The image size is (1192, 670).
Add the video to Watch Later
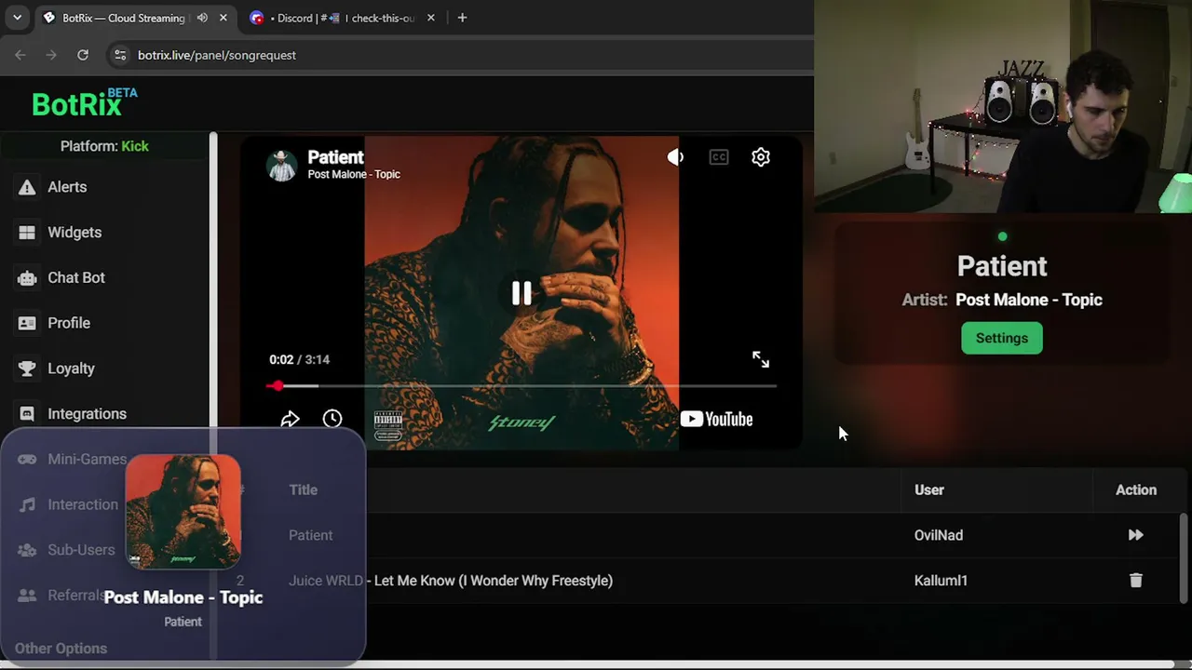[x=332, y=419]
